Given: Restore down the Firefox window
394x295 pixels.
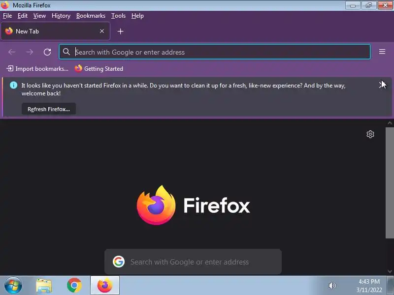Looking at the screenshot, I should (369, 5).
